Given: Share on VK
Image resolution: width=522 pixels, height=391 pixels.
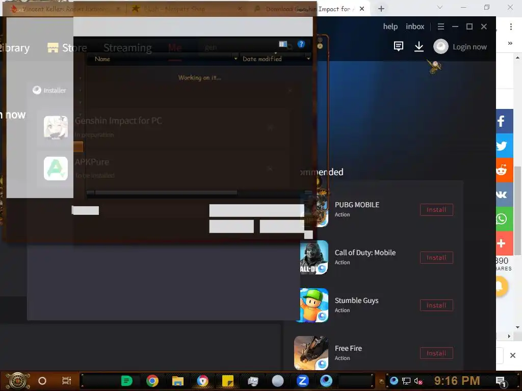Looking at the screenshot, I should [x=504, y=194].
